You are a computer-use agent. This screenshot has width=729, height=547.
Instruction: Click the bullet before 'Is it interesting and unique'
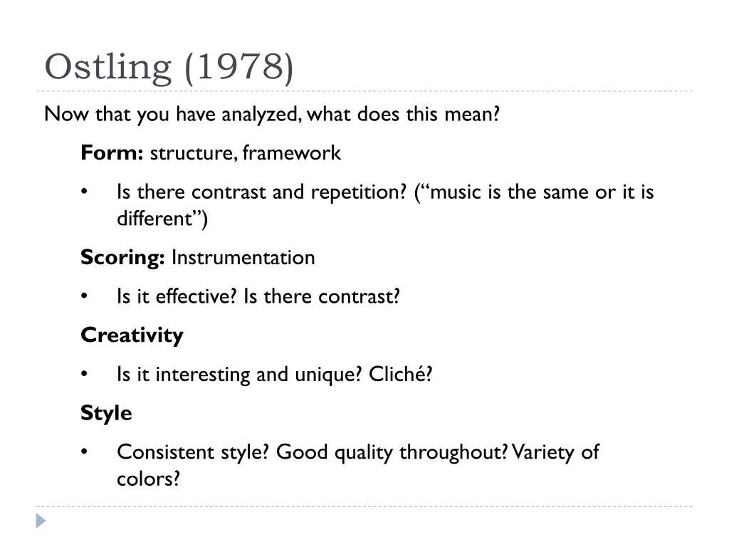coord(84,374)
